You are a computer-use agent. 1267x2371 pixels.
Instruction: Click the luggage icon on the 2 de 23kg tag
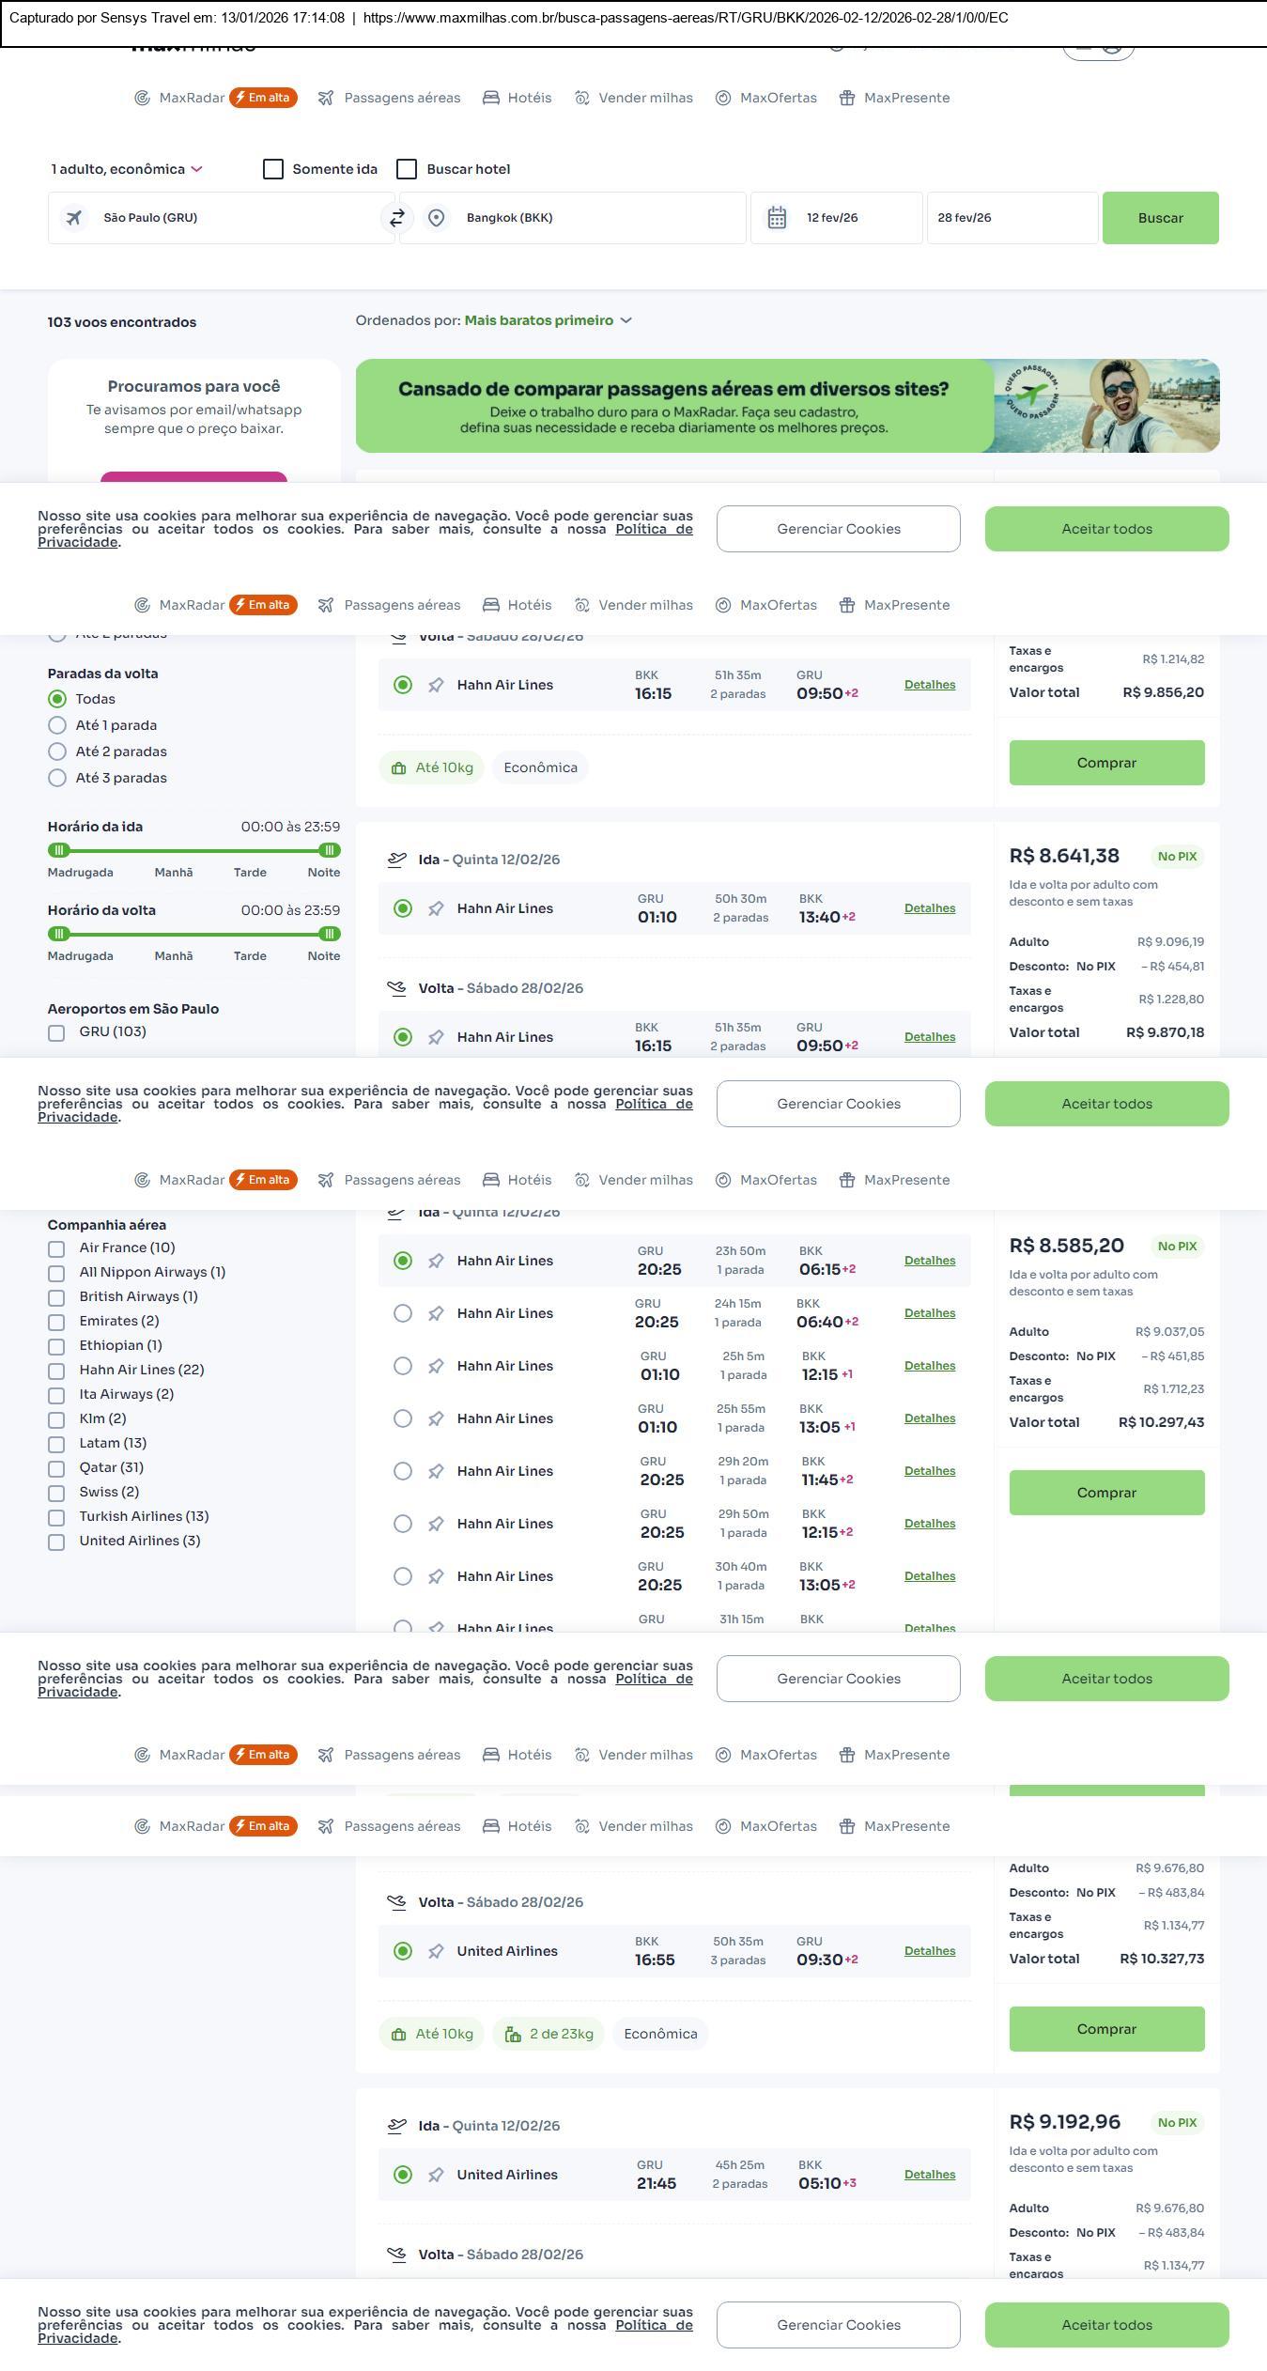point(513,2034)
